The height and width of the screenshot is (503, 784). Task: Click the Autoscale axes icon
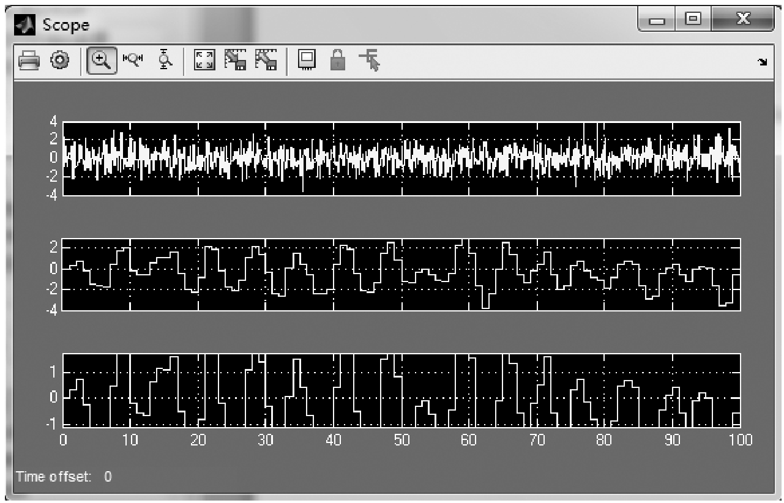[x=204, y=60]
